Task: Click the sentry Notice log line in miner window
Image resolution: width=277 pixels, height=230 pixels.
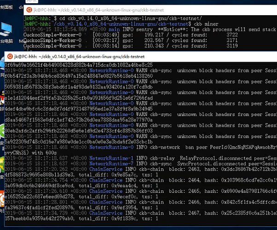Action: pos(150,29)
